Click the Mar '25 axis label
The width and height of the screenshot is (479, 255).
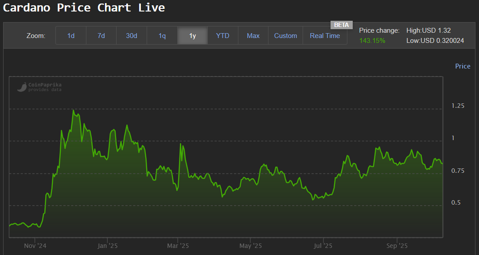click(178, 246)
